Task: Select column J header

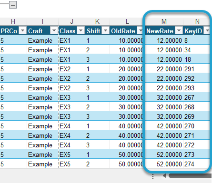Action: tap(71, 21)
